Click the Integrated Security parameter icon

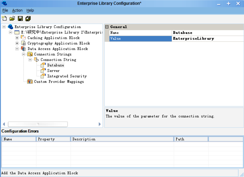43,76
